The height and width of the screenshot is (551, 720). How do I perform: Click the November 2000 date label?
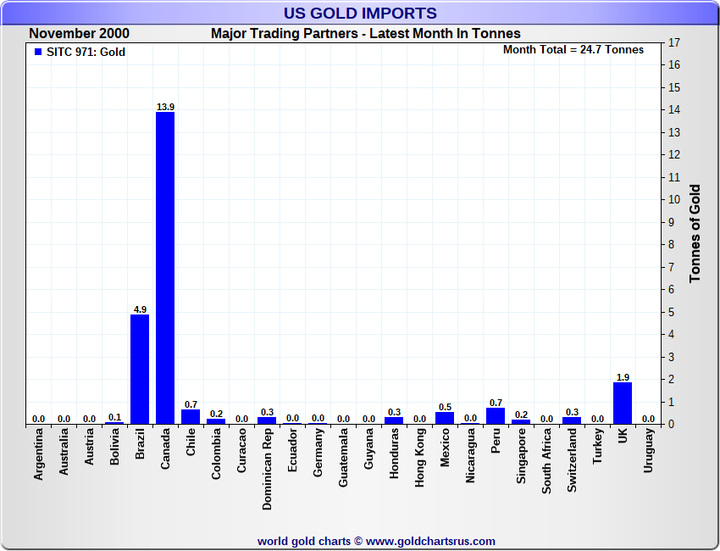point(79,34)
